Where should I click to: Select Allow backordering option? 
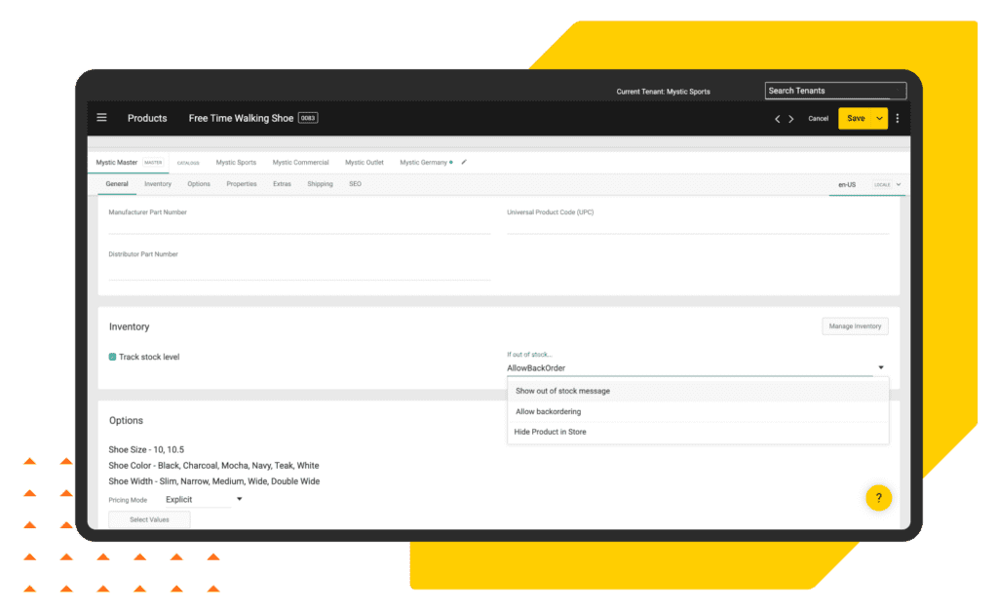(x=698, y=412)
